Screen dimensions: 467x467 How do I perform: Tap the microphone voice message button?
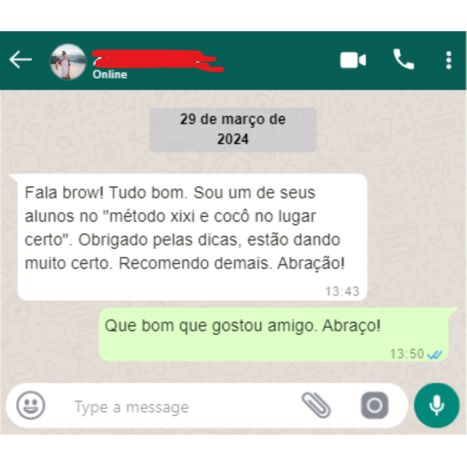[436, 405]
